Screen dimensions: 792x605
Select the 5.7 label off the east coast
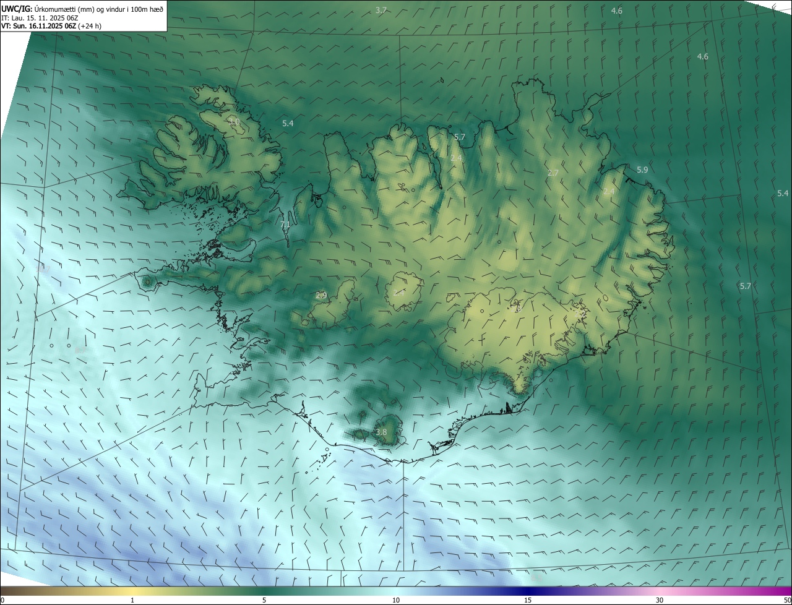(745, 286)
